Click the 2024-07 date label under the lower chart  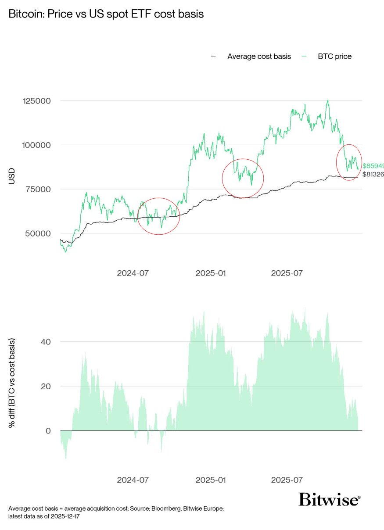tap(133, 480)
